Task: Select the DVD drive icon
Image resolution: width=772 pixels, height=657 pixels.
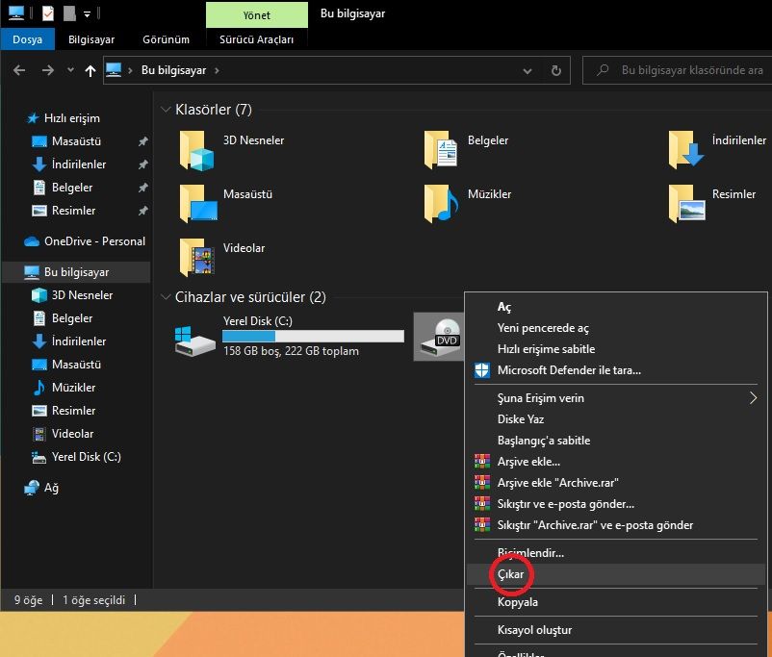Action: click(440, 337)
